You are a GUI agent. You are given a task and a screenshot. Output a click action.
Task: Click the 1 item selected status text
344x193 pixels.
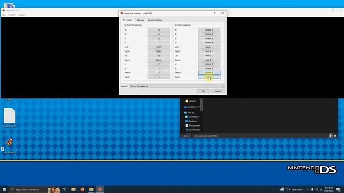pyautogui.click(x=204, y=136)
